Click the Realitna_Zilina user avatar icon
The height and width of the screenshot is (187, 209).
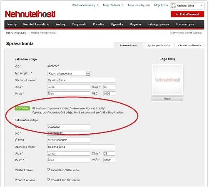coord(174,6)
